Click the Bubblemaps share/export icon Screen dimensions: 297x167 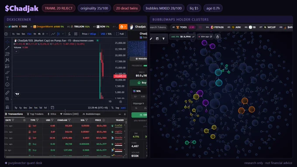pyautogui.click(x=218, y=37)
